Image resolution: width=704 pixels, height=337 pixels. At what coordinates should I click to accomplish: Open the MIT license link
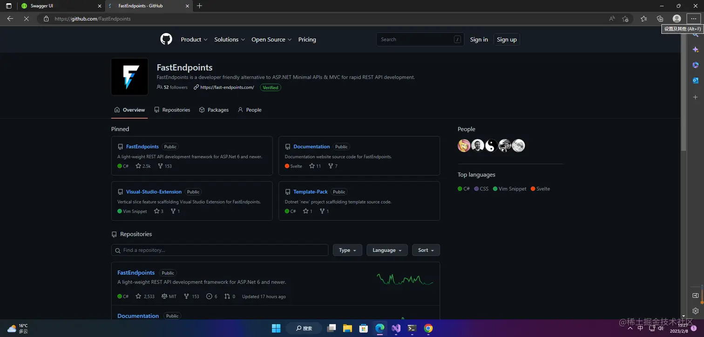(x=169, y=296)
